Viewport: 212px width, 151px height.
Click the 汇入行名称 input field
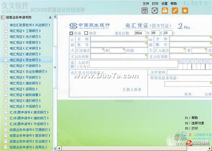(x=191, y=56)
